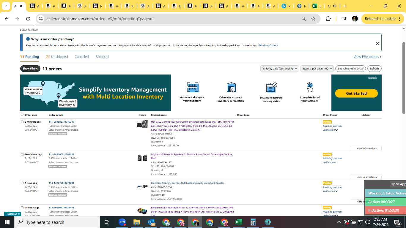
Task: Open the tab search chevron in Chrome
Action: pos(6,6)
